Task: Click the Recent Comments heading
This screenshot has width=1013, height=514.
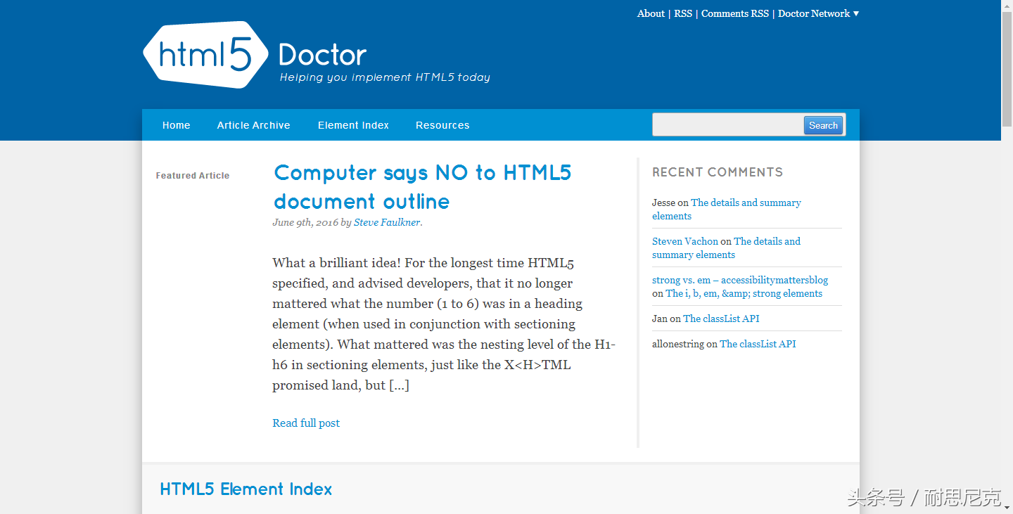Action: (x=718, y=172)
